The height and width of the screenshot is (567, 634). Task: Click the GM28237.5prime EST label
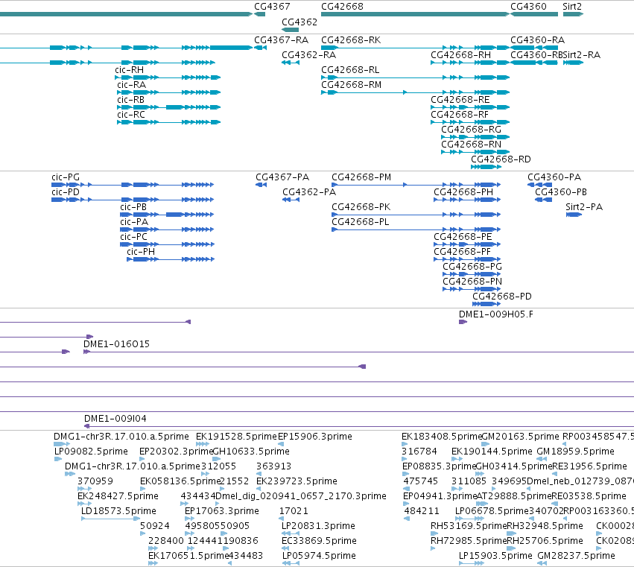pyautogui.click(x=576, y=556)
